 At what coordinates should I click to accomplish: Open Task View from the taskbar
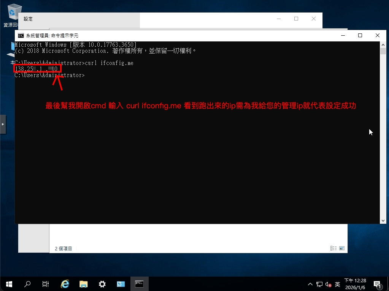tap(46, 284)
